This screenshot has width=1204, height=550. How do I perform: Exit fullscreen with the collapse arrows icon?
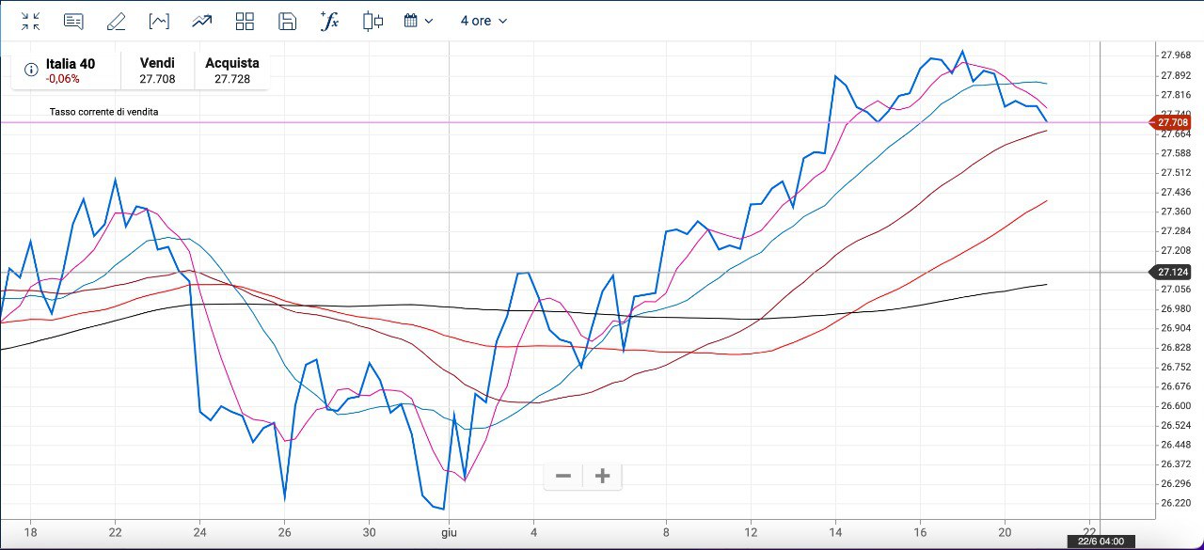[x=31, y=21]
